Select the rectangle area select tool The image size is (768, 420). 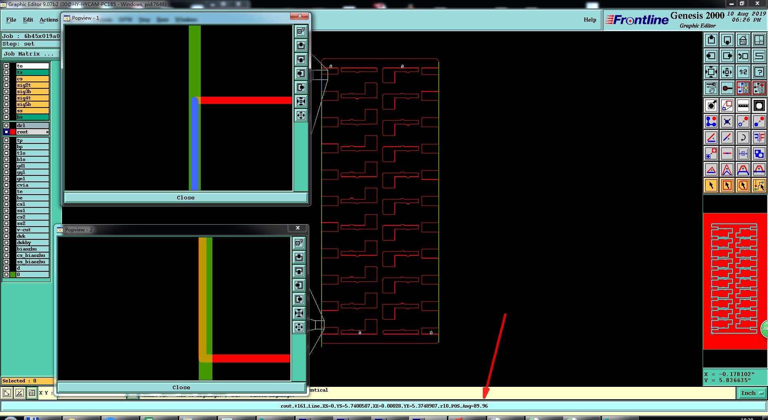point(727,185)
